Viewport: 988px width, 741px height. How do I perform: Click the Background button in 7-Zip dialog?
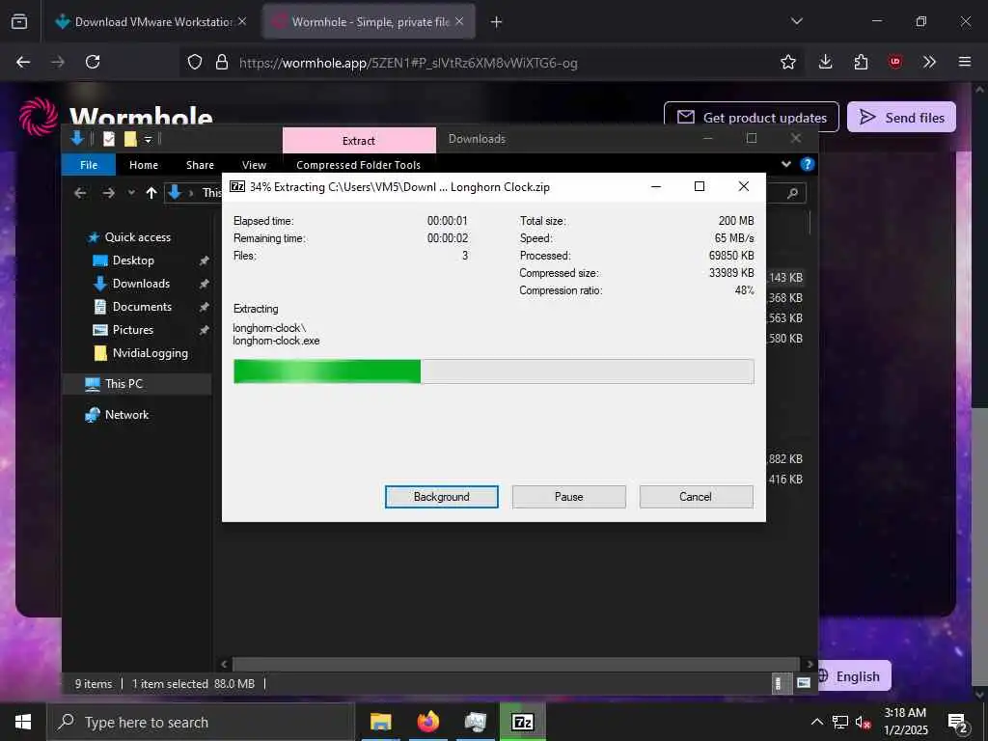pos(441,497)
